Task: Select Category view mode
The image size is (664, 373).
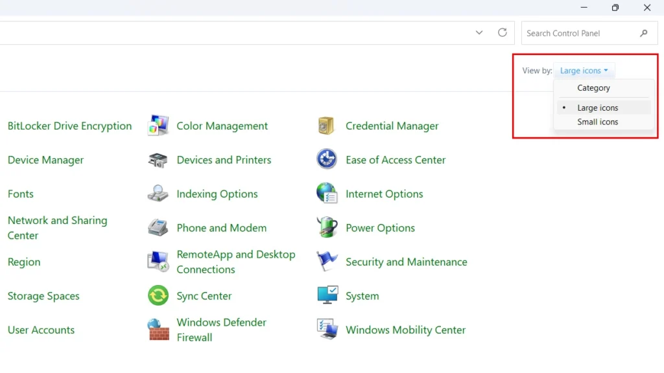Action: 593,87
